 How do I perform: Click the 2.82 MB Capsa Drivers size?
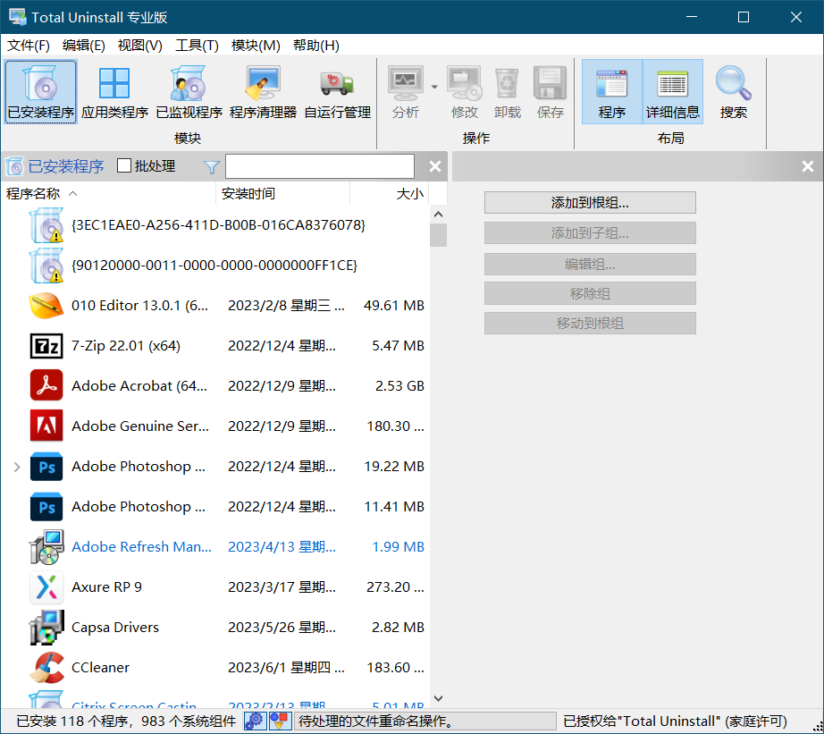click(398, 628)
